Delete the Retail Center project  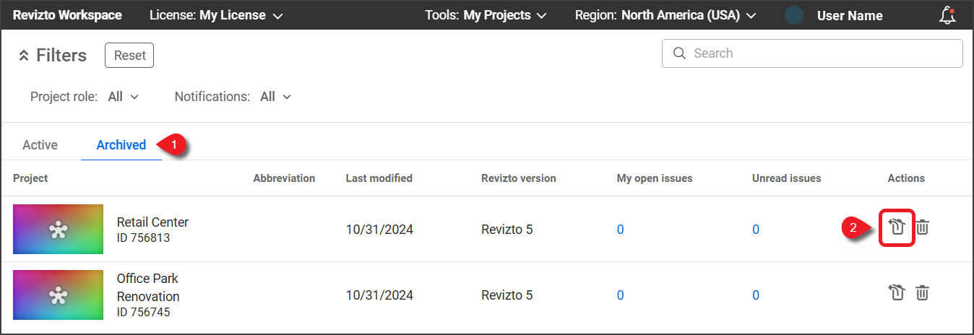click(x=923, y=227)
